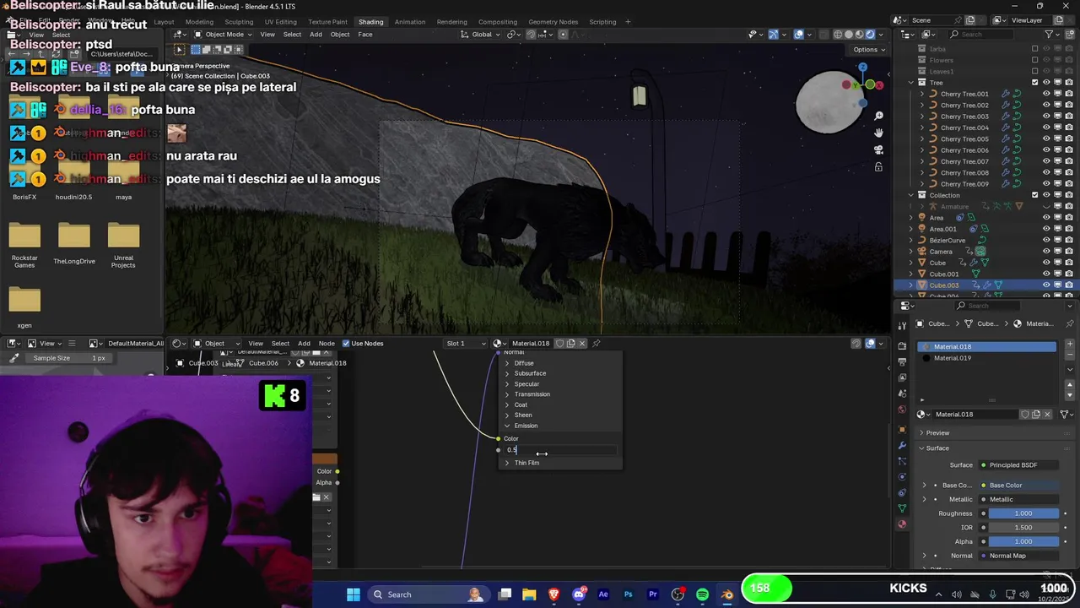Open the Slot 1 dropdown
The image size is (1080, 608).
click(466, 344)
